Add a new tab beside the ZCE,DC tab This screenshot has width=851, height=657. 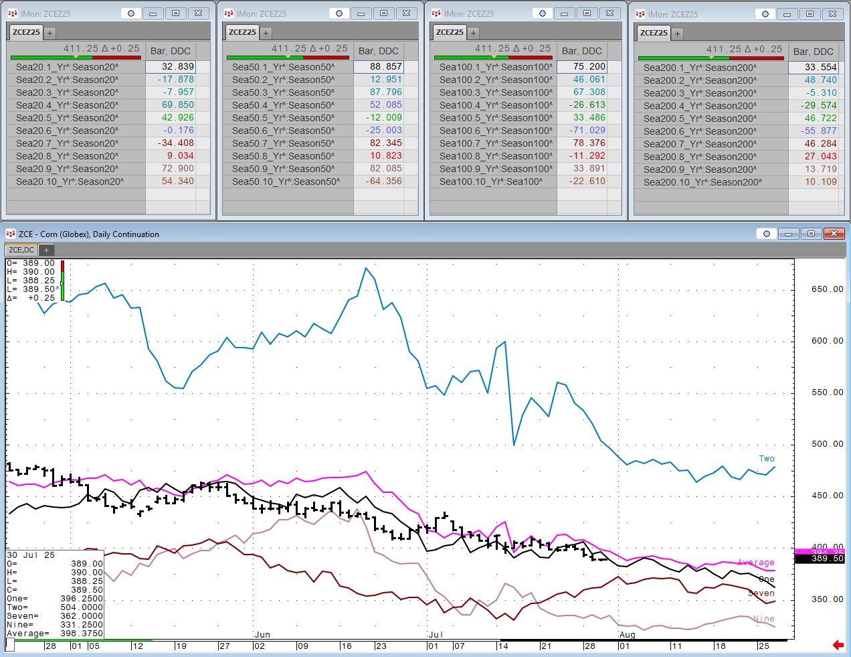[x=46, y=250]
